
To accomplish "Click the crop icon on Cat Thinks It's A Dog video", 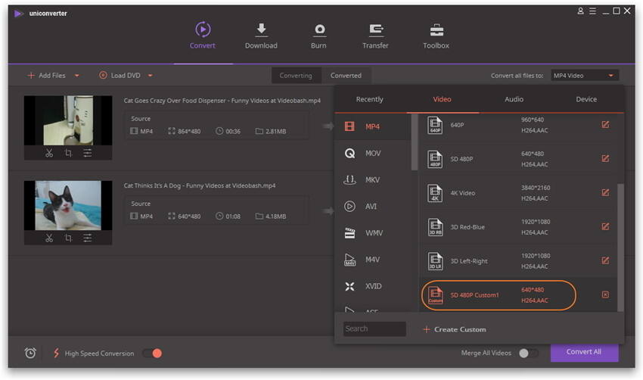I will (68, 238).
